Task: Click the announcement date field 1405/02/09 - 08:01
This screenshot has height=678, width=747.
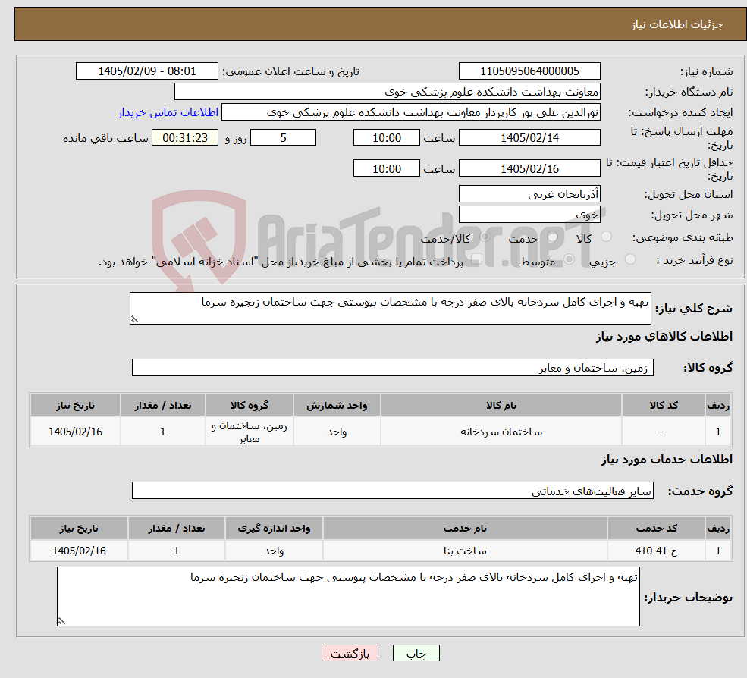Action: coord(146,71)
